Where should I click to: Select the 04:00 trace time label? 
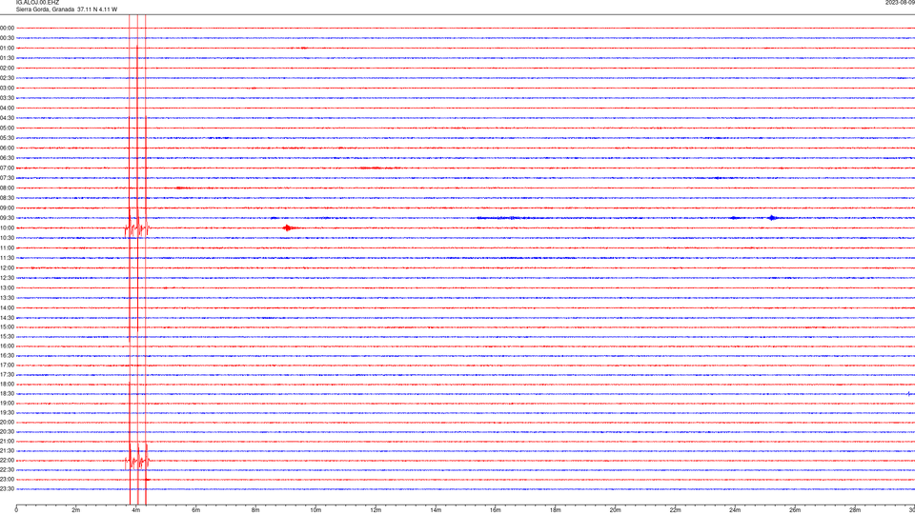[x=7, y=108]
